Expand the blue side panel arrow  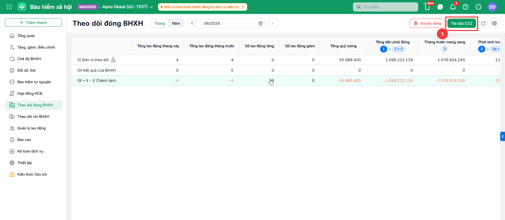[x=503, y=137]
